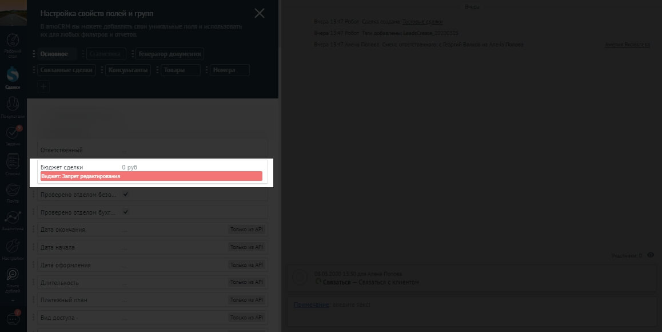This screenshot has width=662, height=332.
Task: Switch to Связанные сделки group tab
Action: point(66,70)
